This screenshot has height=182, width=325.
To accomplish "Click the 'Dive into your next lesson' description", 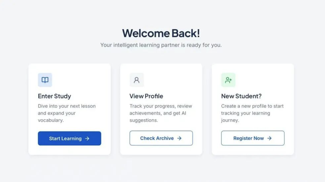I will (67, 113).
